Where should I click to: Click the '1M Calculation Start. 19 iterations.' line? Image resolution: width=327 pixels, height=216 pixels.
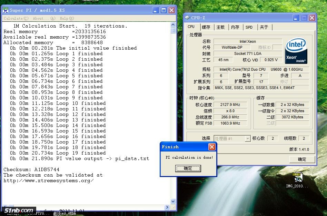70,26
